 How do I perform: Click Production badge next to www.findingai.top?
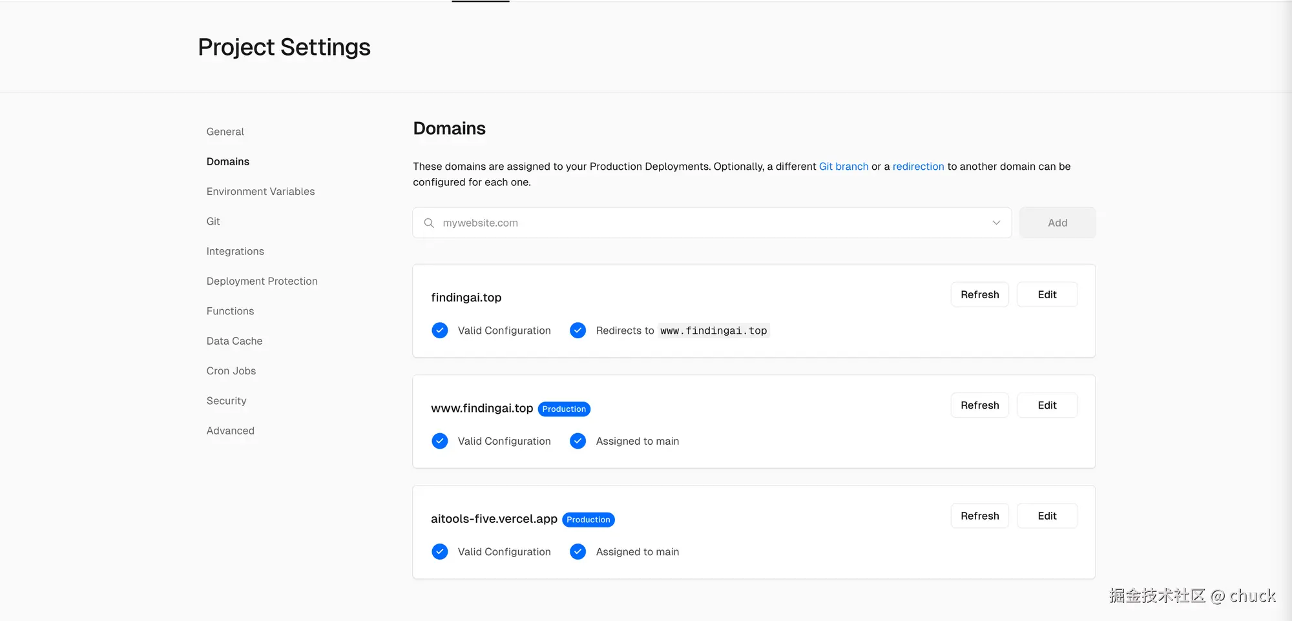click(x=564, y=409)
